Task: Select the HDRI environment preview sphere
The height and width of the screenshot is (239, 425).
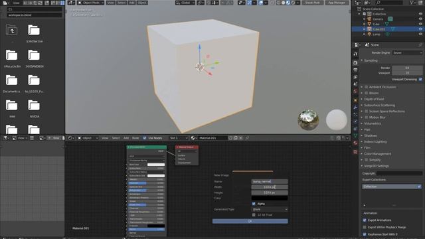Action: click(x=308, y=119)
